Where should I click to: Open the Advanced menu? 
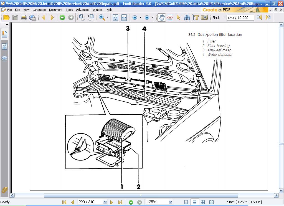pos(83,10)
